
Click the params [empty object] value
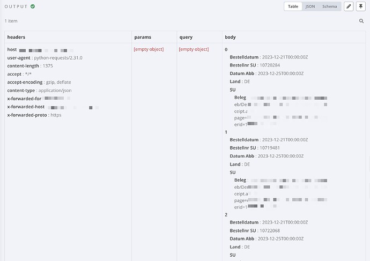coord(149,49)
